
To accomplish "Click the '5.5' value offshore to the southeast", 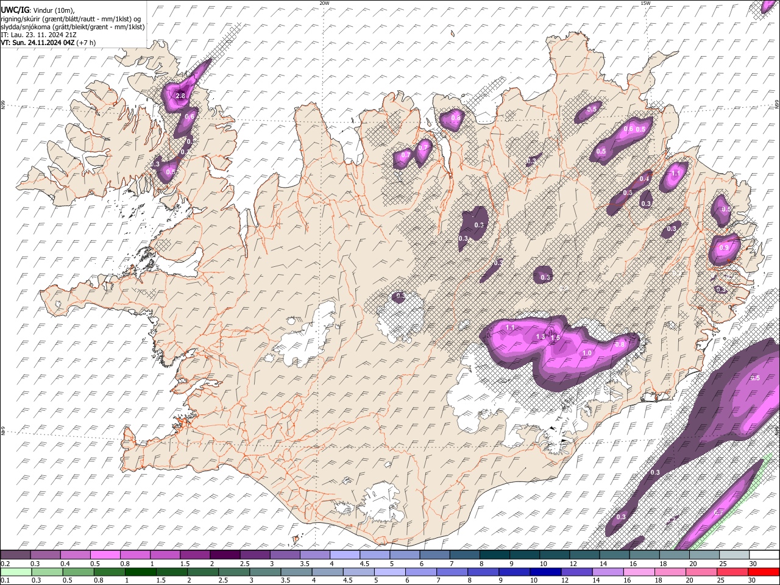I will 754,378.
